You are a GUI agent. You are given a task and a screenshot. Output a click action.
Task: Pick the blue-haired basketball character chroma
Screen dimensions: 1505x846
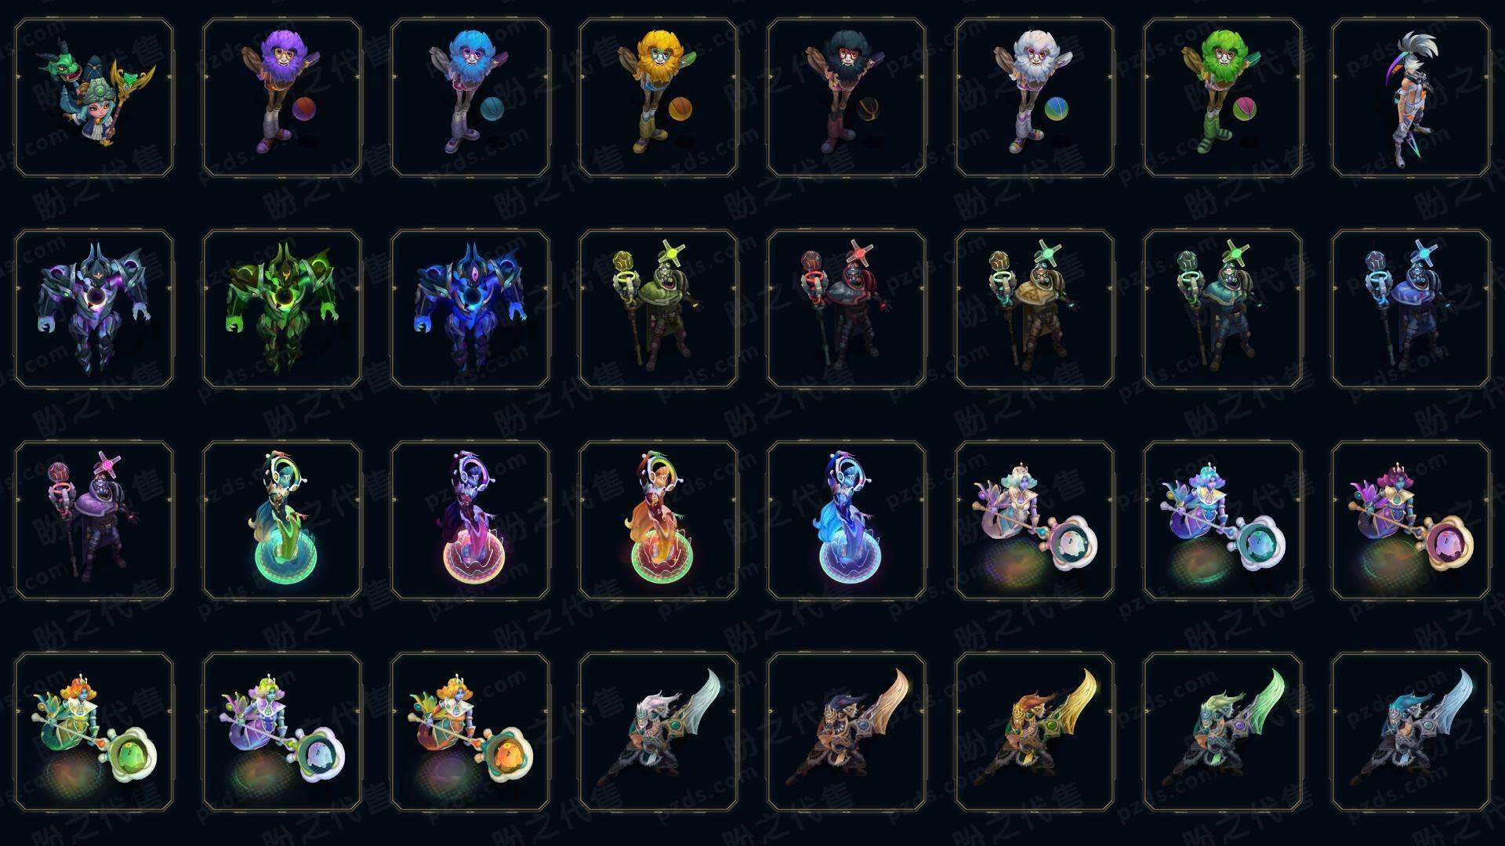click(x=470, y=98)
